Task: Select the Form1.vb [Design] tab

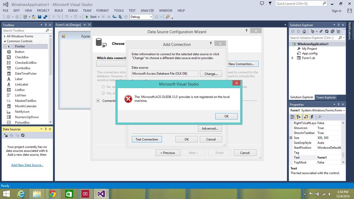Action: [68, 25]
